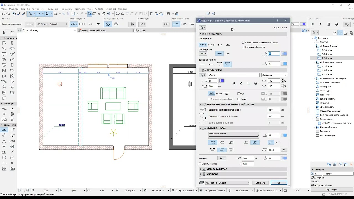This screenshot has width=354, height=199.
Task: Toggle the 'Рамка' frame checkbox
Action: (239, 99)
